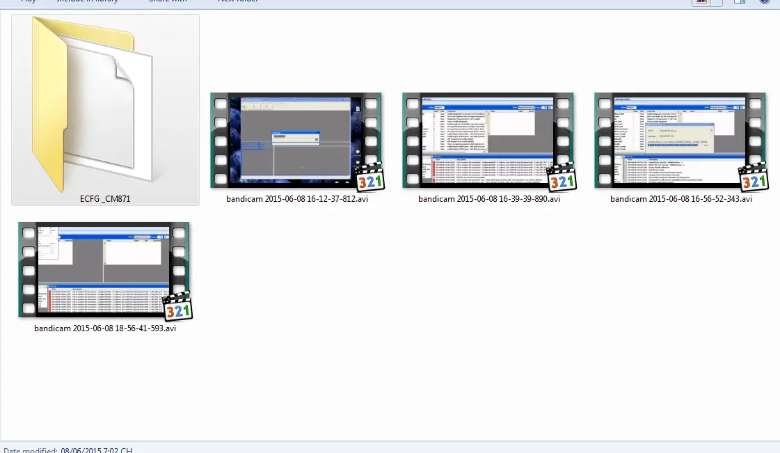Select the bandicam 18-56-41-593.avi video thumbnail
Screen dimensions: 780x453
pos(104,269)
